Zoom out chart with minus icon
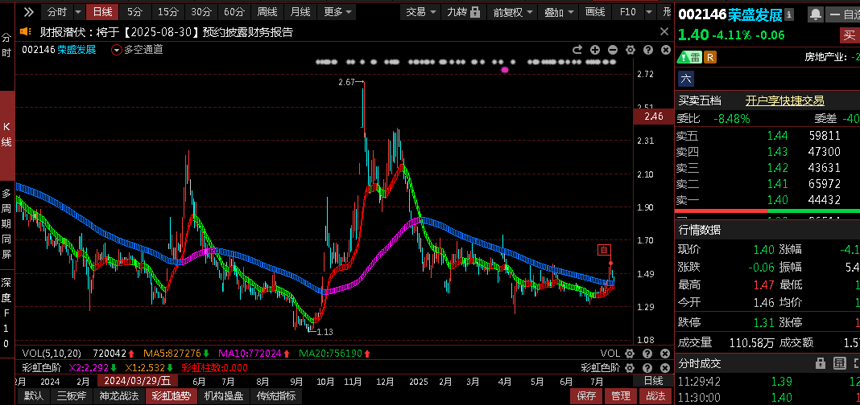This screenshot has height=405, width=860. pos(613,50)
